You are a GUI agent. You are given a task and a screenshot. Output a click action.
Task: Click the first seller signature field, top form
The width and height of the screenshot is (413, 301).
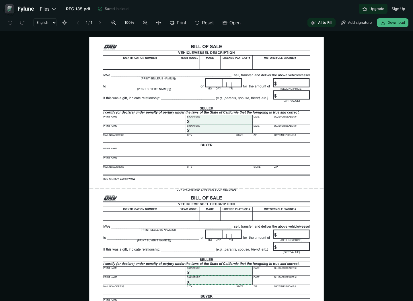[x=219, y=120]
